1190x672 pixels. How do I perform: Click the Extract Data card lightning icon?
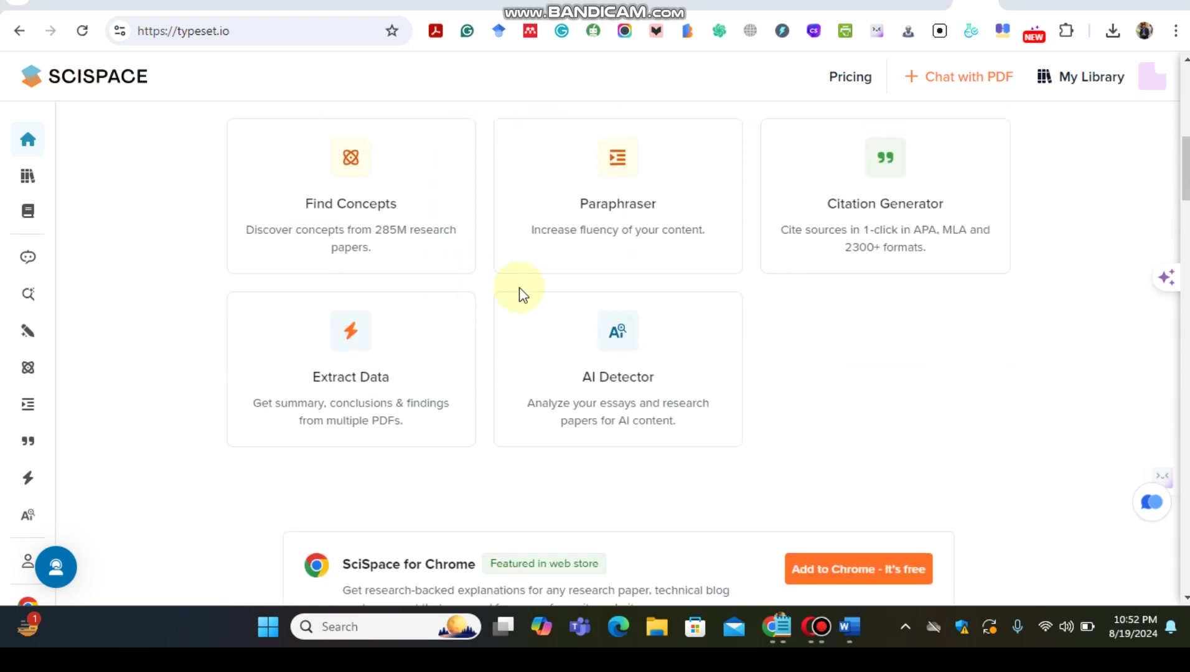point(351,330)
